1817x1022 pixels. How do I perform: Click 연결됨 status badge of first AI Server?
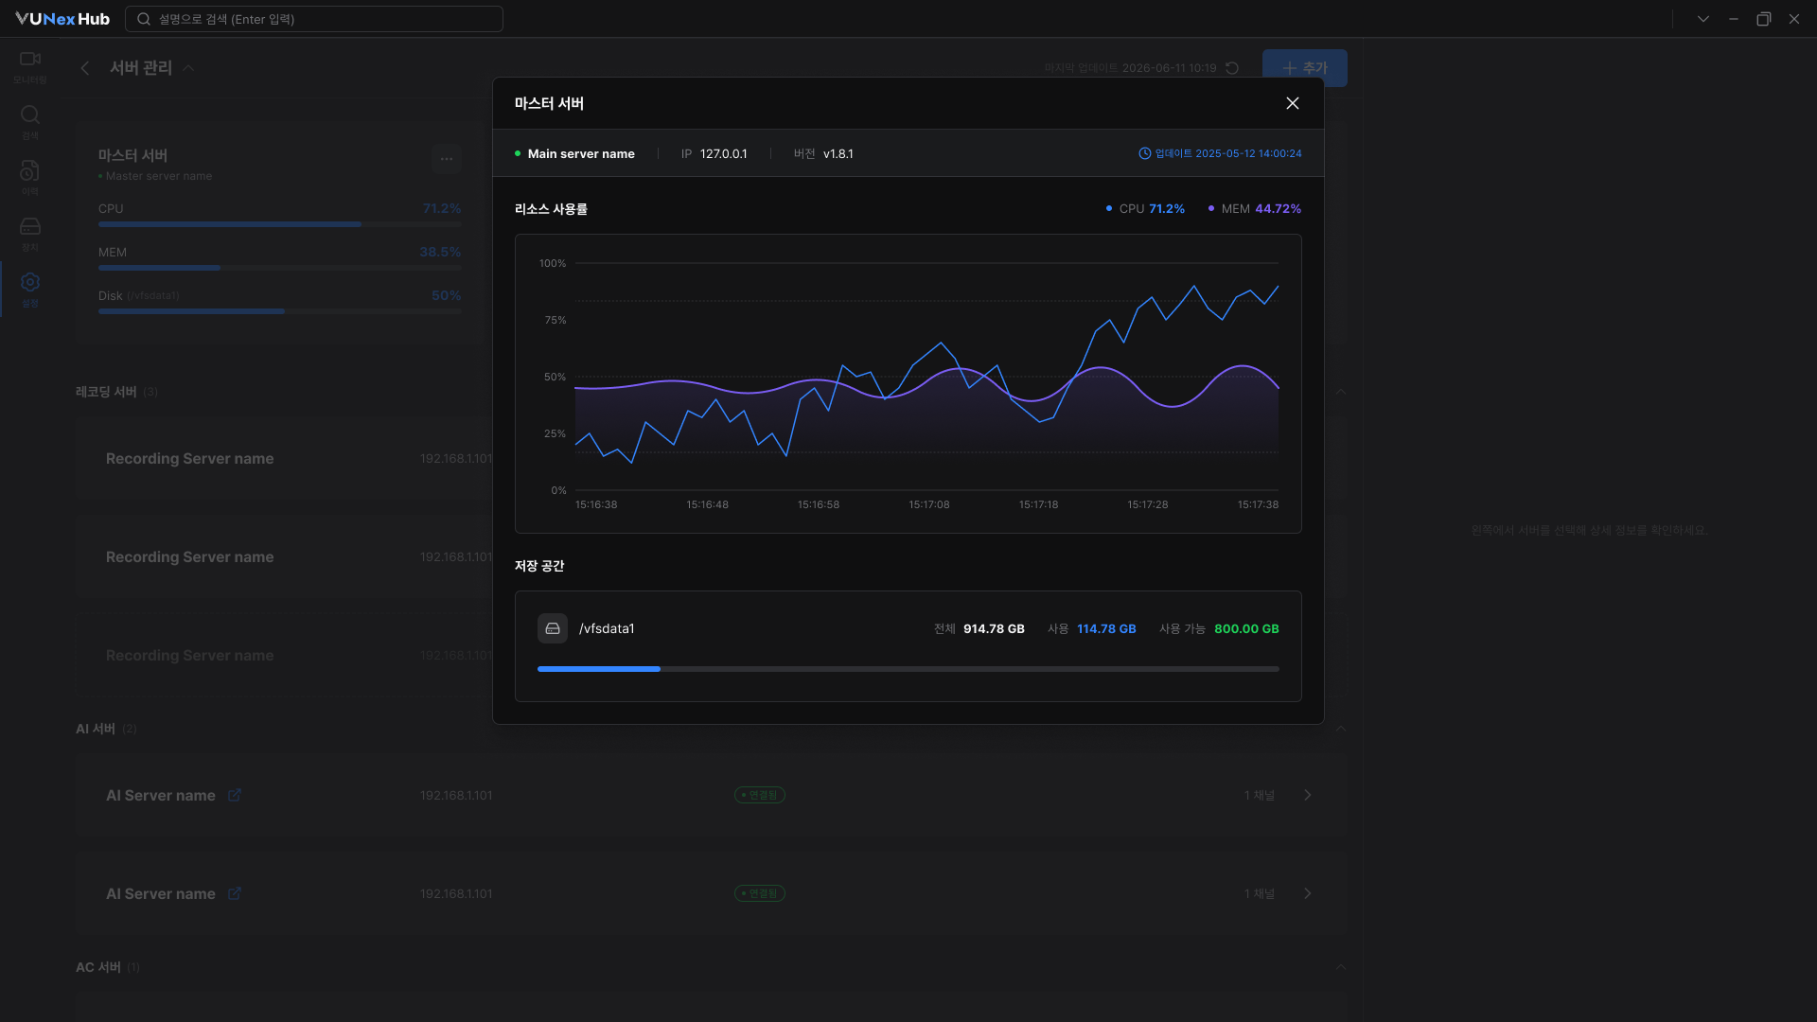pyautogui.click(x=760, y=795)
